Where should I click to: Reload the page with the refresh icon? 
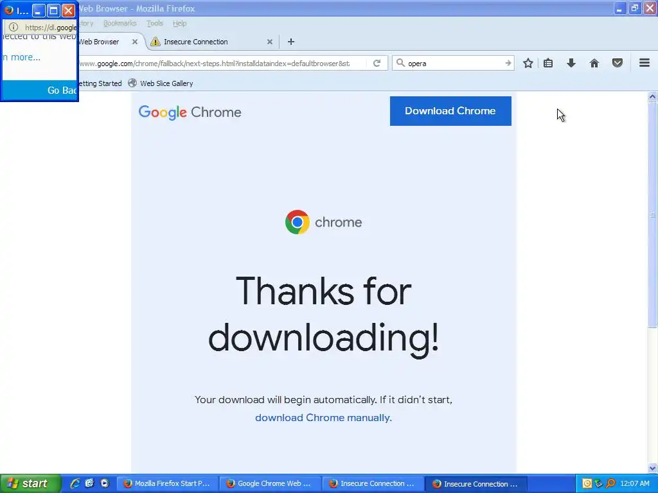377,64
